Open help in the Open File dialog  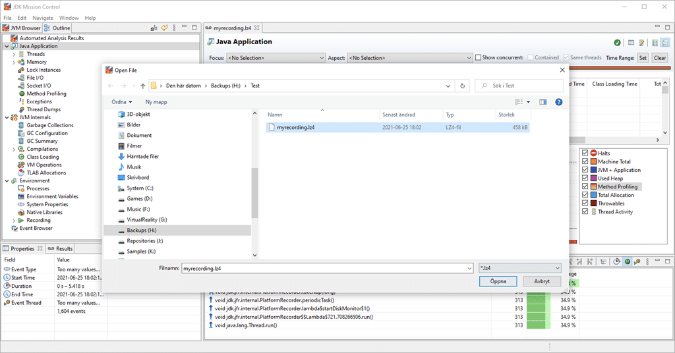558,102
